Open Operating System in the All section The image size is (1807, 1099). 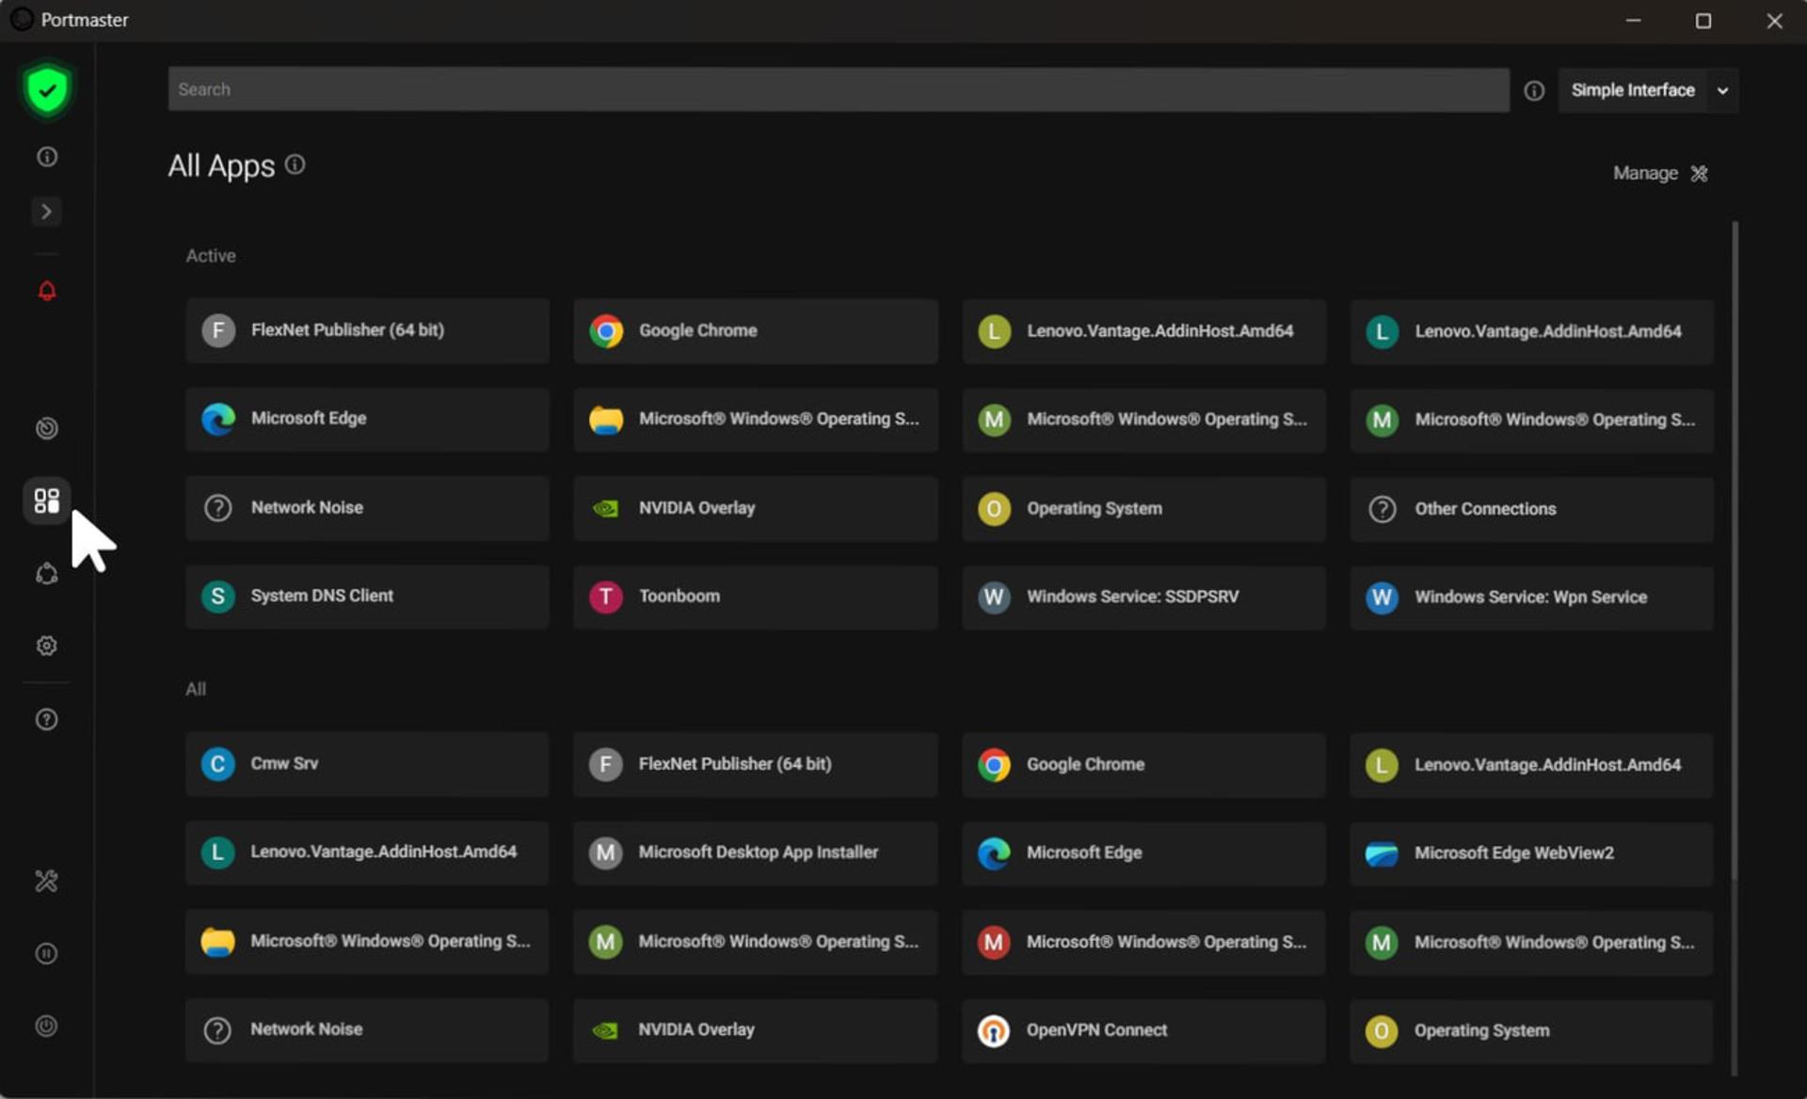coord(1531,1031)
